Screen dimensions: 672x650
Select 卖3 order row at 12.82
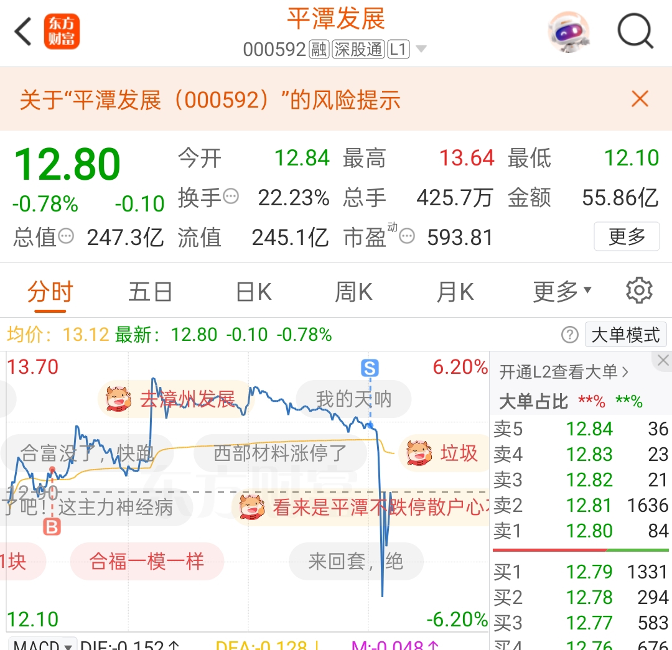point(581,480)
